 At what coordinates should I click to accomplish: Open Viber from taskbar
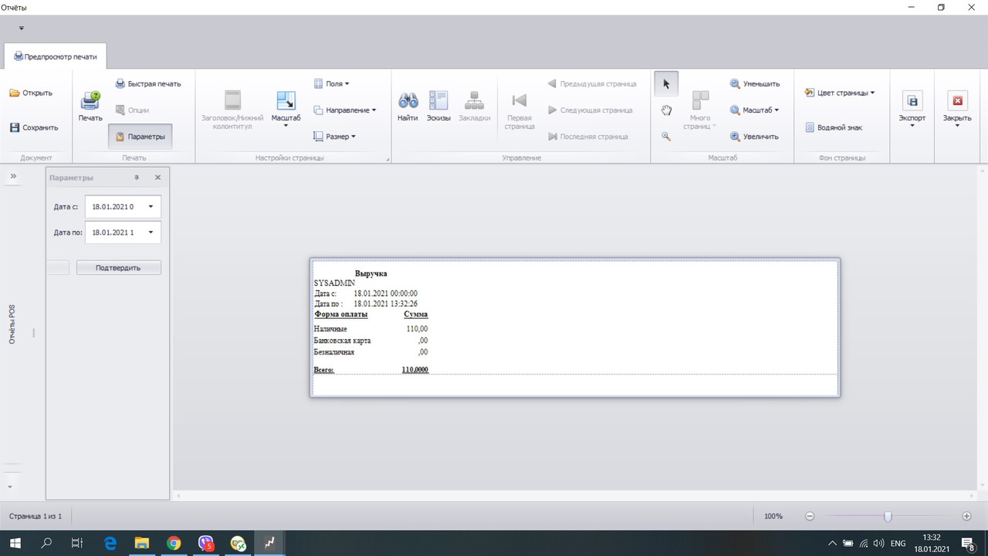[x=206, y=543]
